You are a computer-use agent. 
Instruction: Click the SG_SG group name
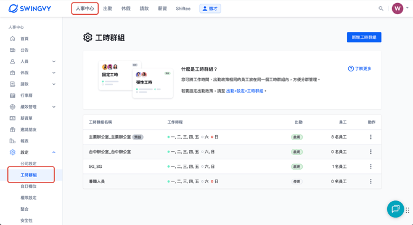pyautogui.click(x=96, y=167)
